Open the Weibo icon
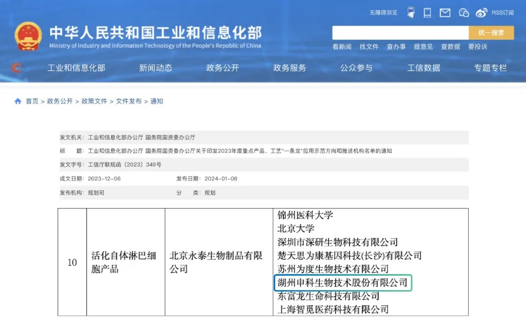The width and height of the screenshot is (526, 318). point(481,13)
